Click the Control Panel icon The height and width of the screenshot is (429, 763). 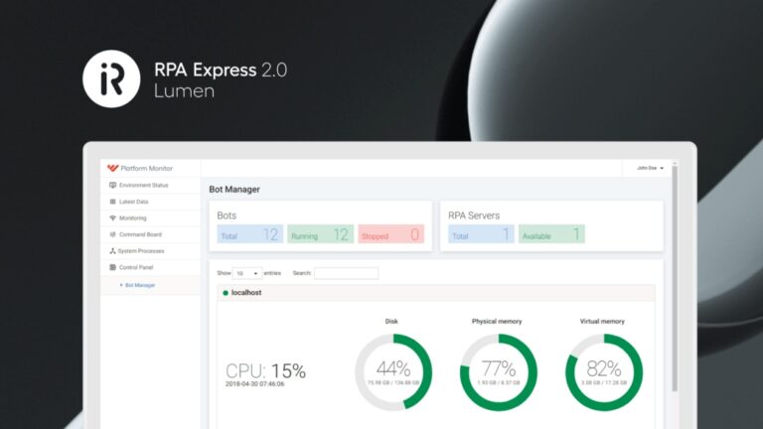coord(113,267)
